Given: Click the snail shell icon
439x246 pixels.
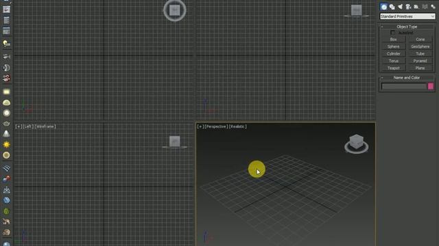Looking at the screenshot, I should [6, 232].
